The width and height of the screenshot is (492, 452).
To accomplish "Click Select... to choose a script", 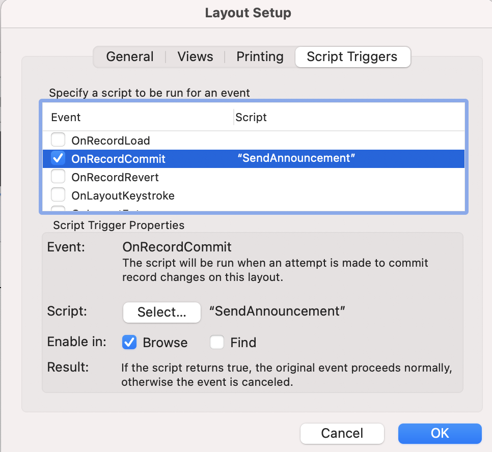I will [x=162, y=312].
